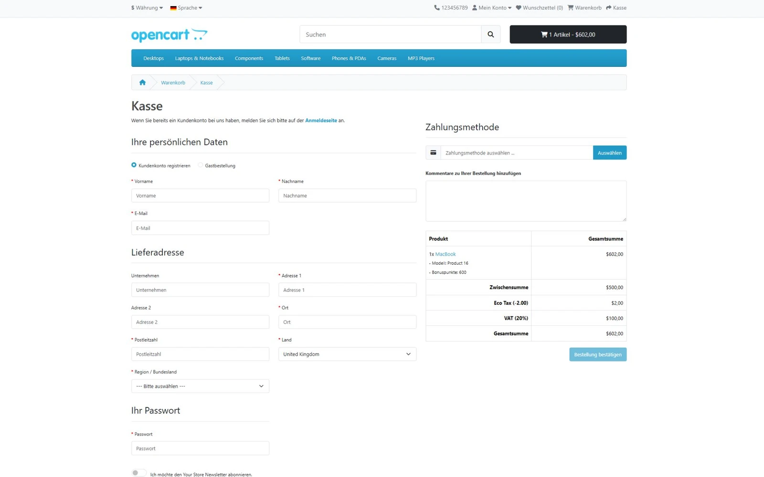Open the Anmeldeseite link
This screenshot has width=764, height=477.
pyautogui.click(x=321, y=120)
